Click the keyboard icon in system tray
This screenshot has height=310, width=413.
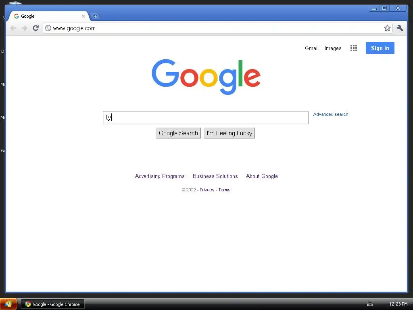[370, 304]
